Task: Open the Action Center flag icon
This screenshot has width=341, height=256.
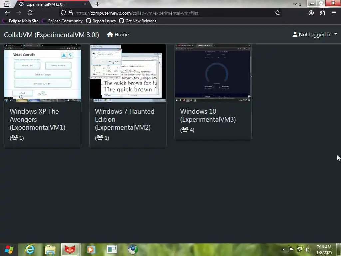Action: (291, 249)
